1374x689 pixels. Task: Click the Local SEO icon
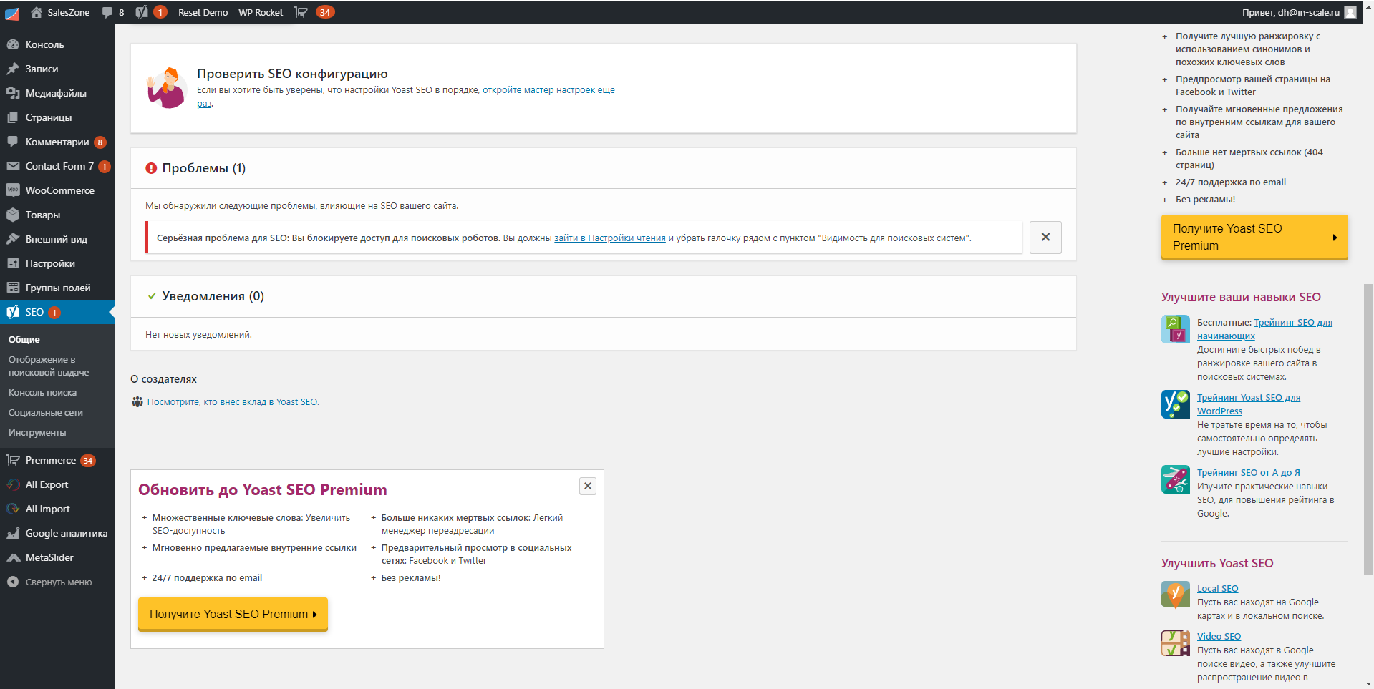[1175, 595]
